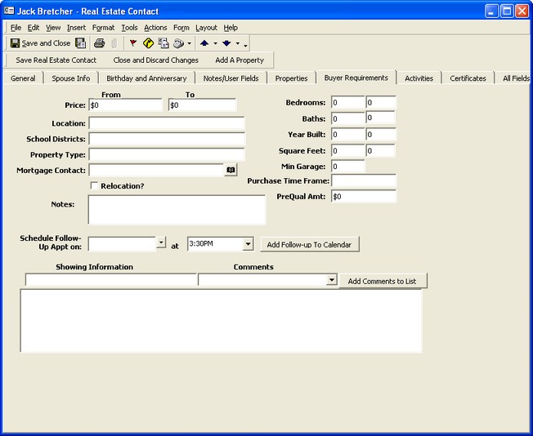The height and width of the screenshot is (436, 533).
Task: Click Add Follow-up To Calendar button
Action: (309, 245)
